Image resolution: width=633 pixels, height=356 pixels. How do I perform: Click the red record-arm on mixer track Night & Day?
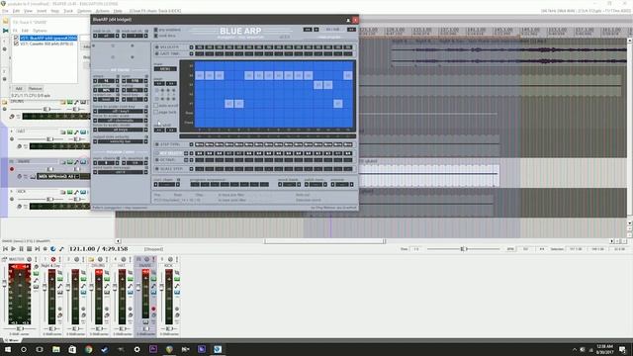(52, 259)
